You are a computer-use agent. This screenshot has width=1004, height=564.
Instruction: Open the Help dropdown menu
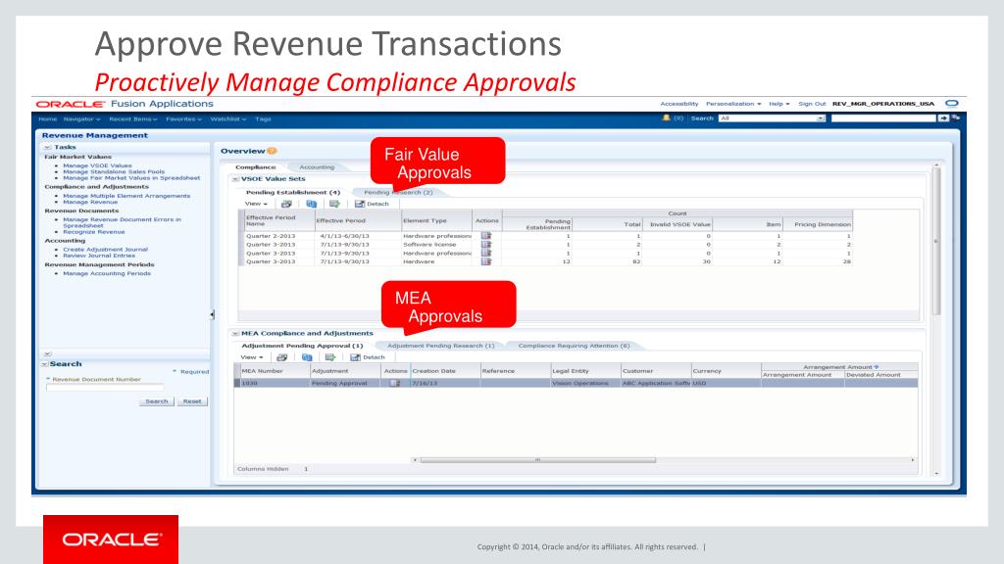pos(779,104)
